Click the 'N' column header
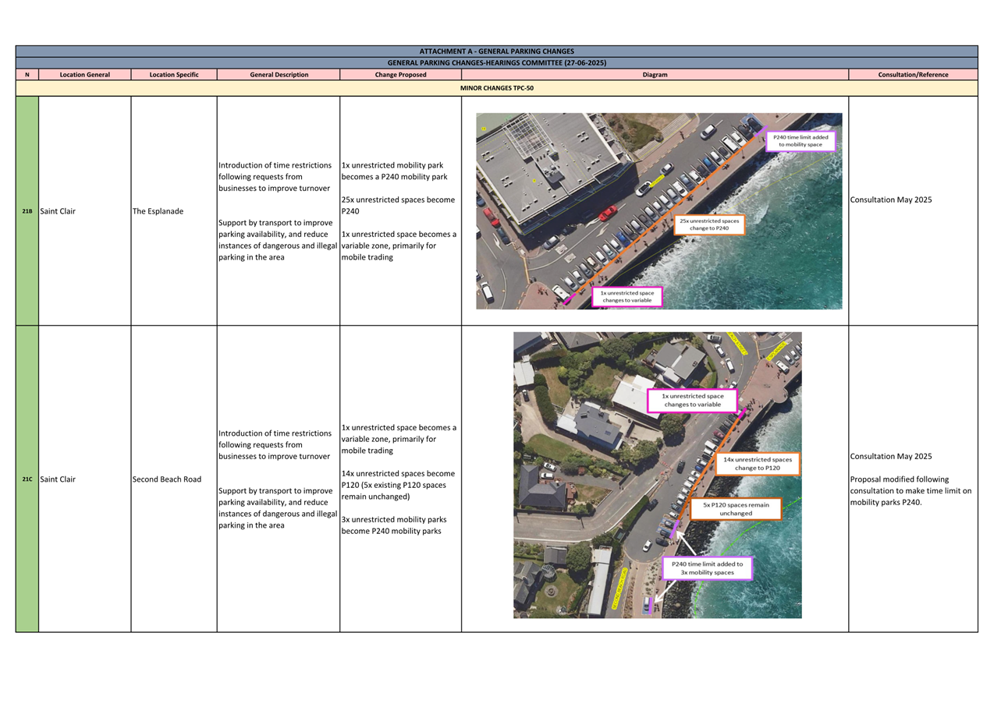Image resolution: width=1001 pixels, height=707 pixels. (27, 75)
